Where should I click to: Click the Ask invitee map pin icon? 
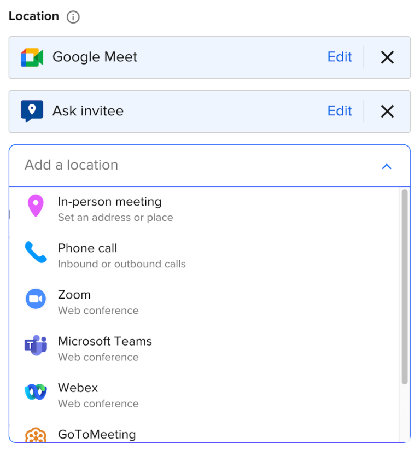[32, 111]
